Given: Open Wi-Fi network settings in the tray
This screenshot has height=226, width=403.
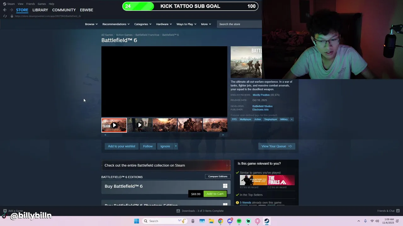Looking at the screenshot, I should point(372,221).
